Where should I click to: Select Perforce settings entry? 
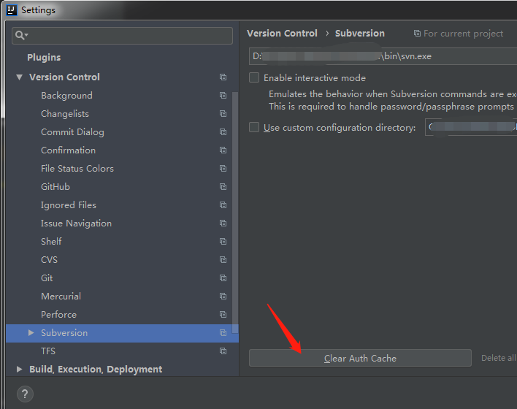(58, 315)
